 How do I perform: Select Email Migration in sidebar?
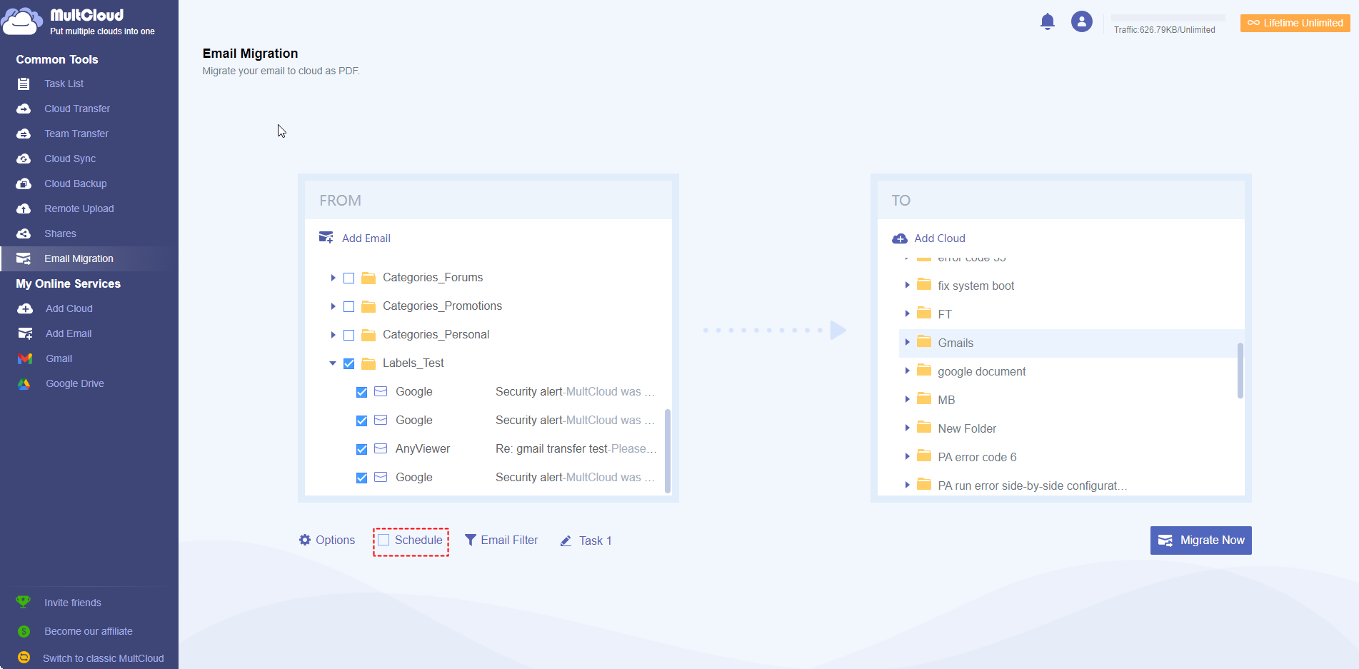point(89,258)
